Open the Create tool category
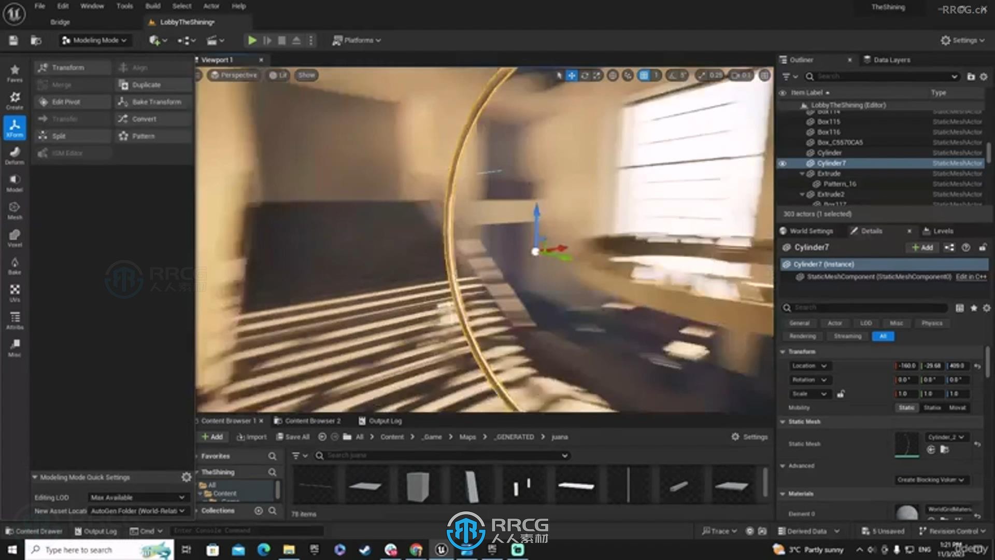The width and height of the screenshot is (995, 560). 15,101
